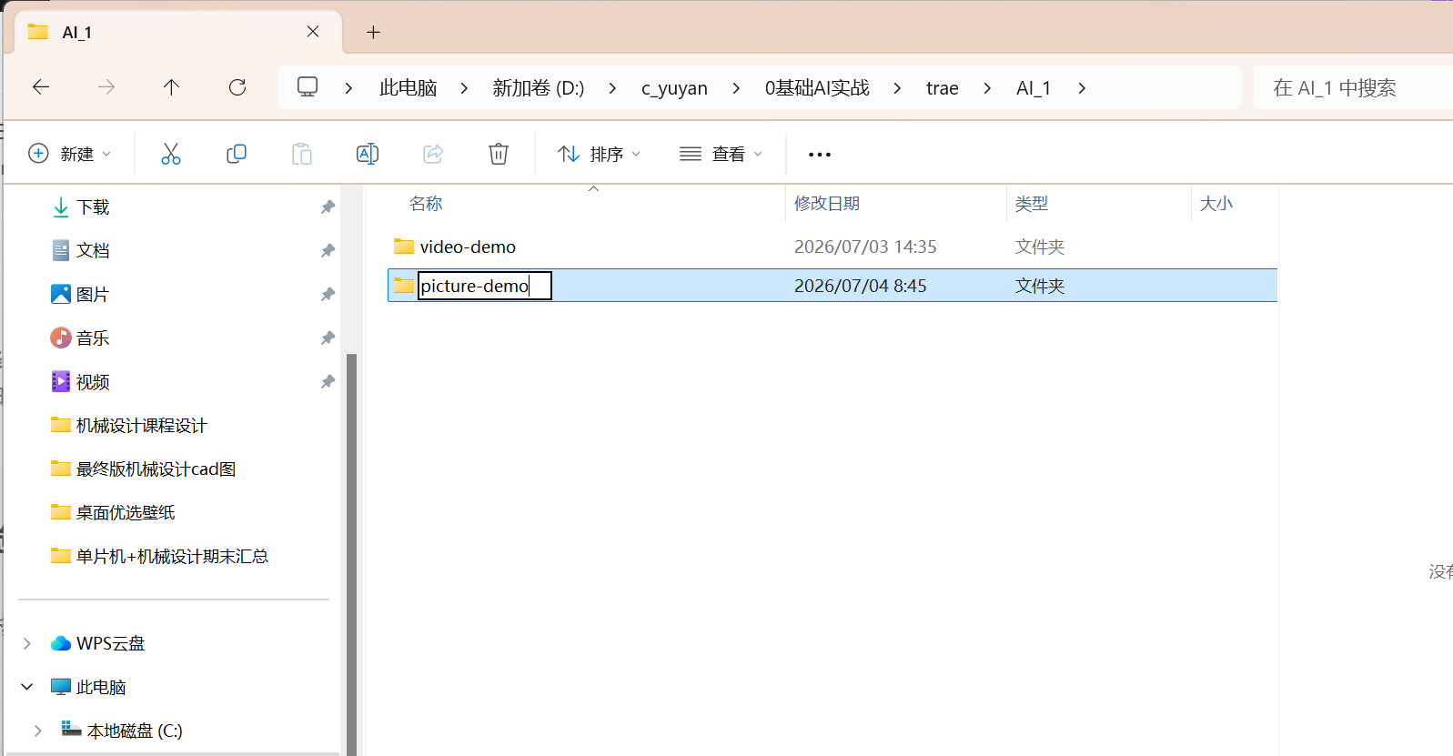Click the Copy icon in toolbar
The height and width of the screenshot is (756, 1453).
[x=237, y=154]
